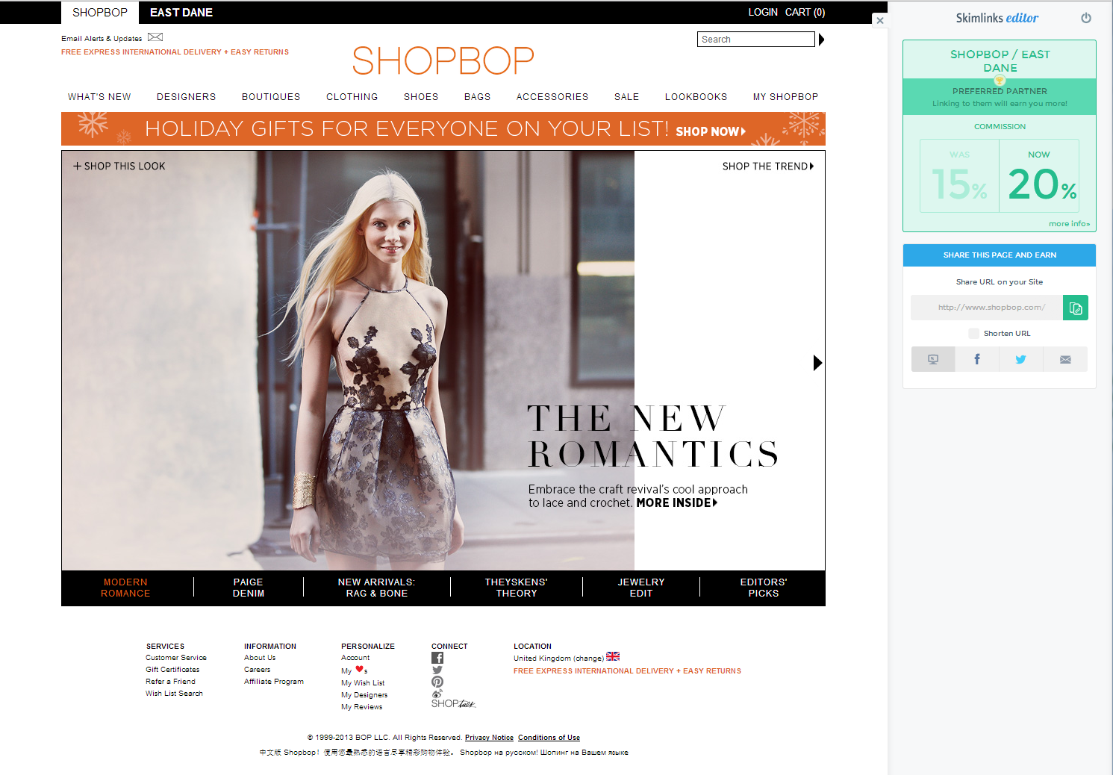Screen dimensions: 1113x775
Task: Tick the Shorten URL checkbox
Action: [973, 333]
